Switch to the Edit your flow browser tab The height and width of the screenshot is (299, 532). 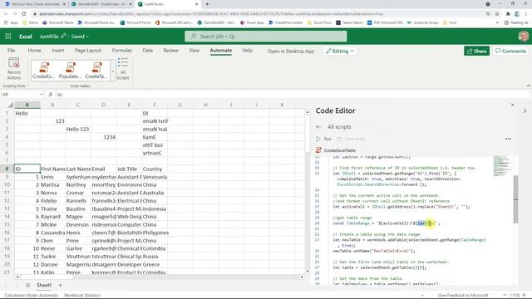[x=35, y=4]
